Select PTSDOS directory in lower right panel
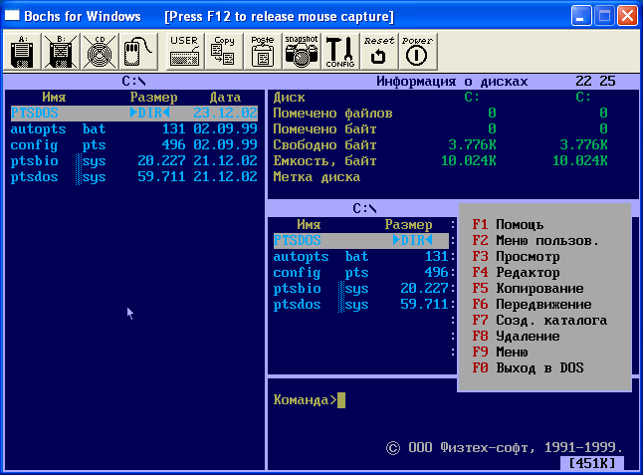The height and width of the screenshot is (475, 643). click(x=361, y=240)
